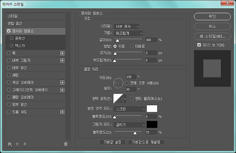This screenshot has height=153, width=236.
Task: Click the 확인 button
Action: coord(212,16)
